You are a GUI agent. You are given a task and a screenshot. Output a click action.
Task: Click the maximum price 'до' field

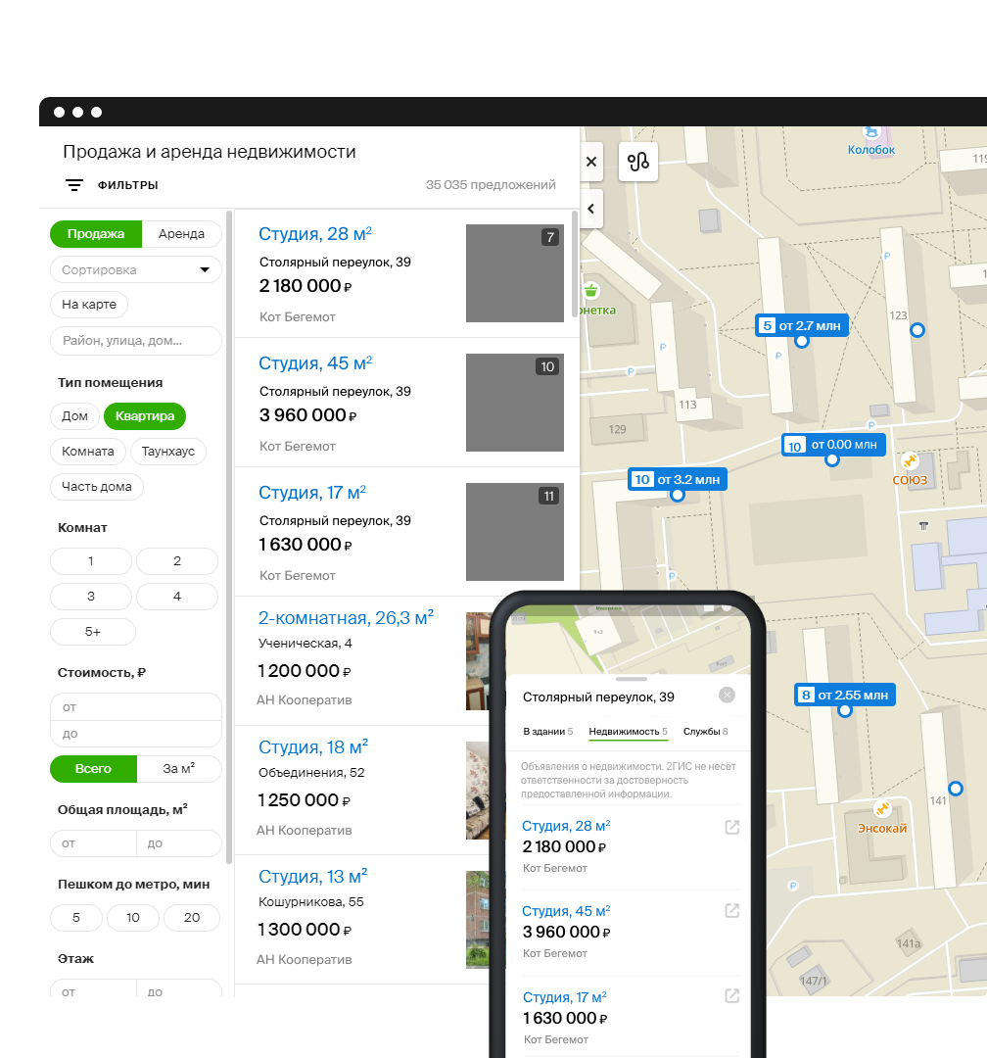135,734
